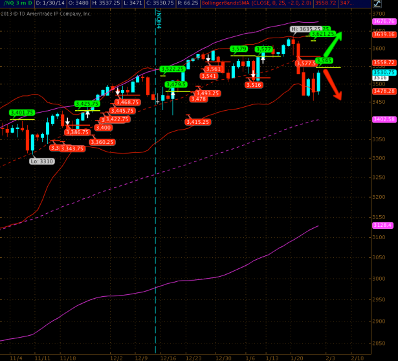The image size is (398, 361).
Task: Click the 12/16 date on the time axis
Action: tap(168, 358)
